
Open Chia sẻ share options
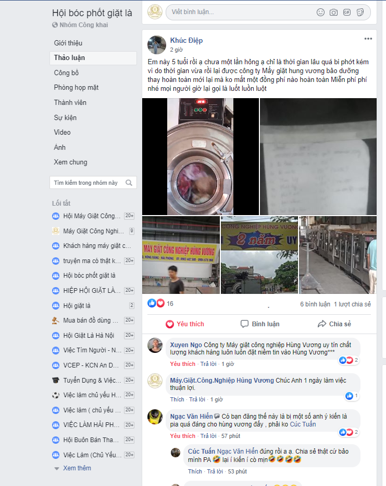334,324
